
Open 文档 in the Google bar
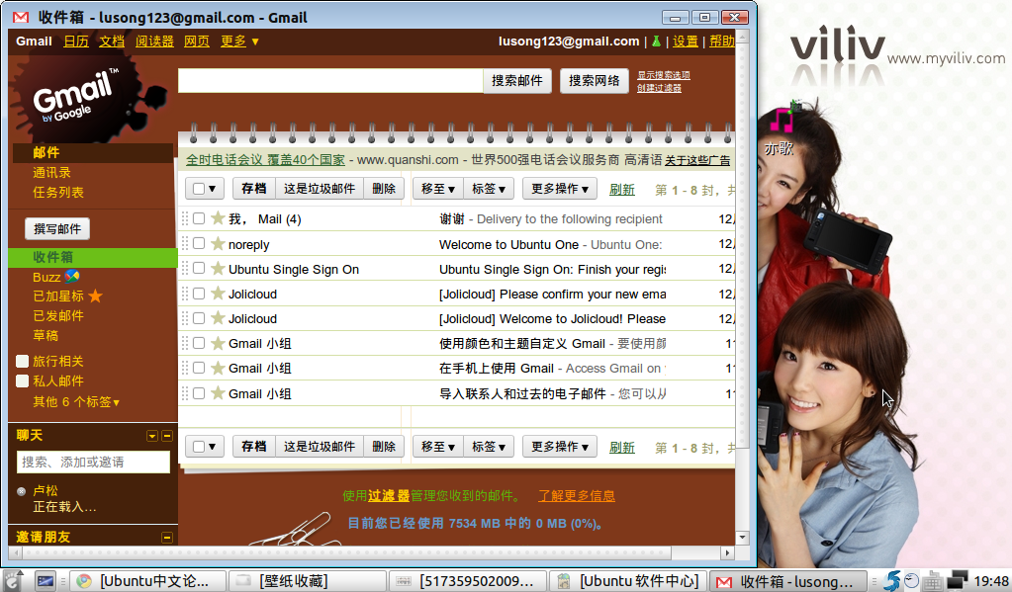tap(112, 42)
